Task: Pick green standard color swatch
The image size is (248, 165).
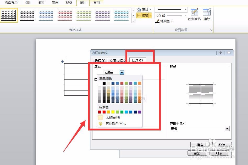Action: coord(122,112)
